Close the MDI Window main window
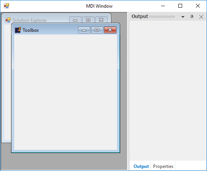The height and width of the screenshot is (171, 207). click(198, 6)
